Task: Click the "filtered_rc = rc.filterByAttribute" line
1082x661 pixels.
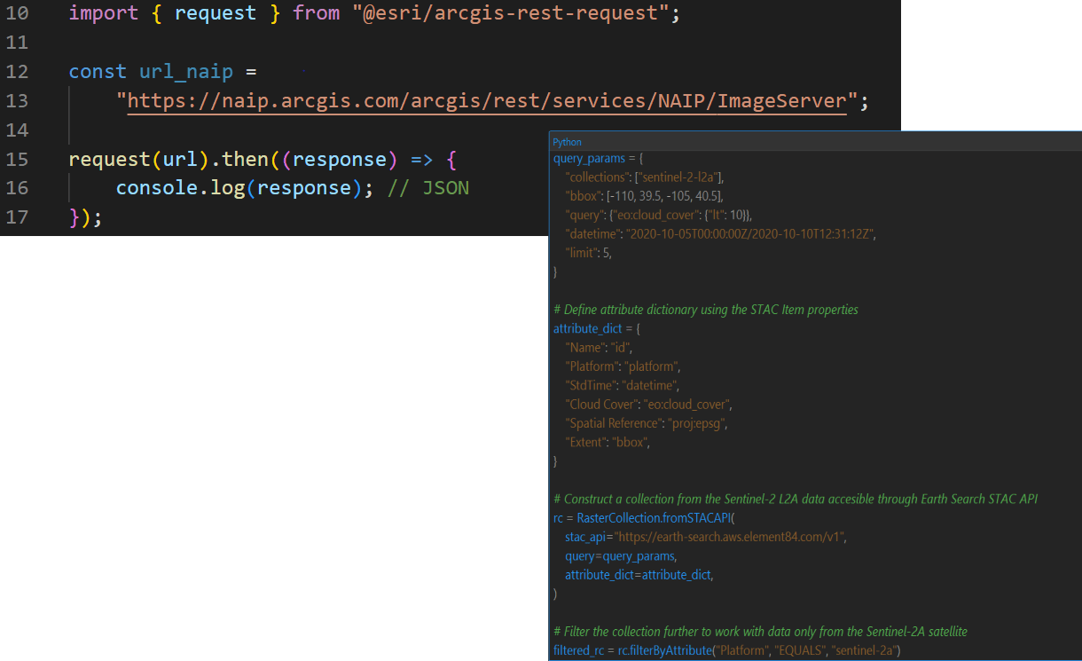Action: click(x=728, y=651)
